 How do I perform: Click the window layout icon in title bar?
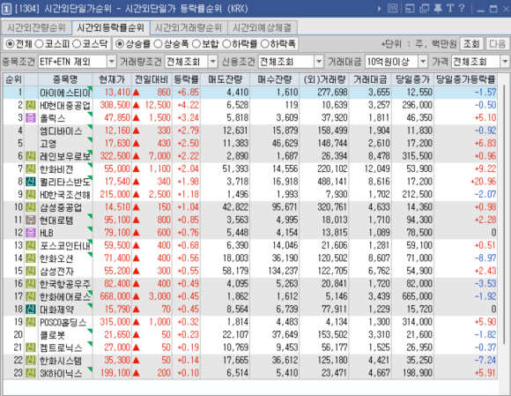click(410, 9)
